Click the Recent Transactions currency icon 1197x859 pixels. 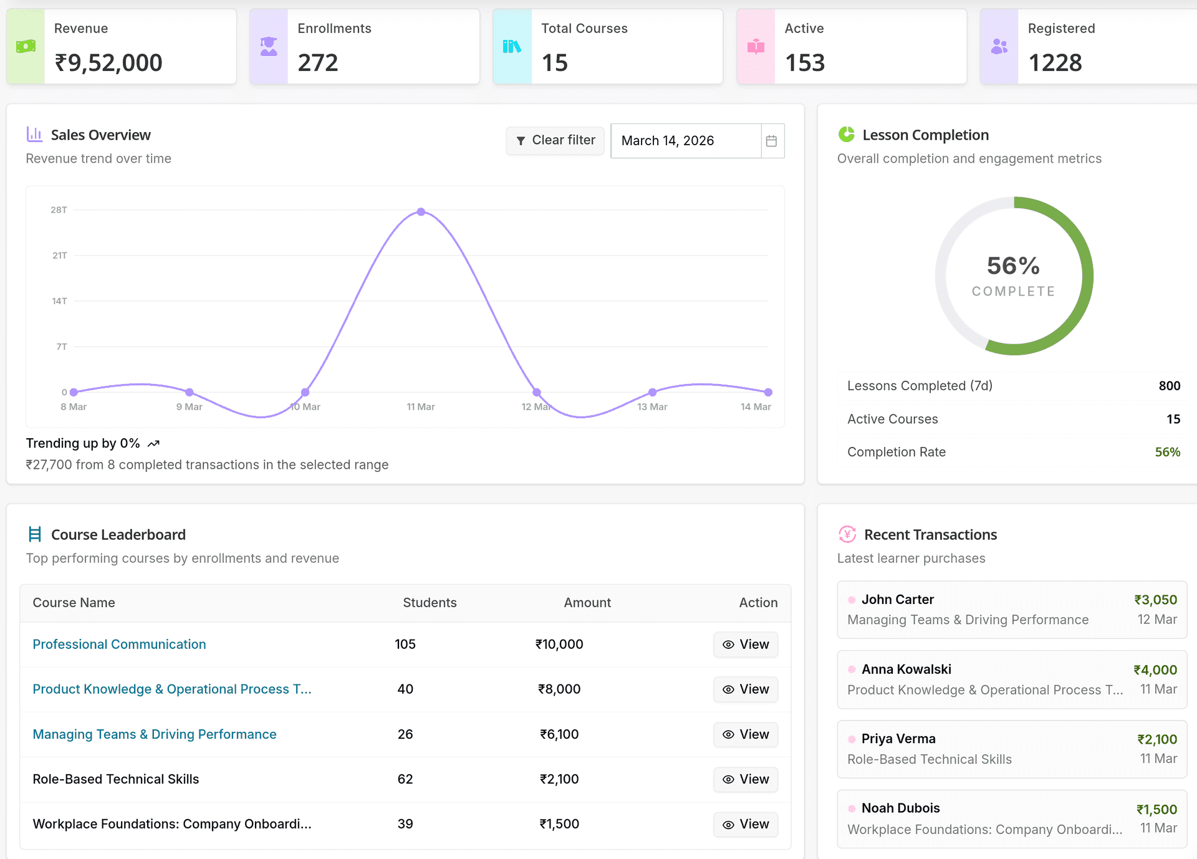tap(847, 534)
